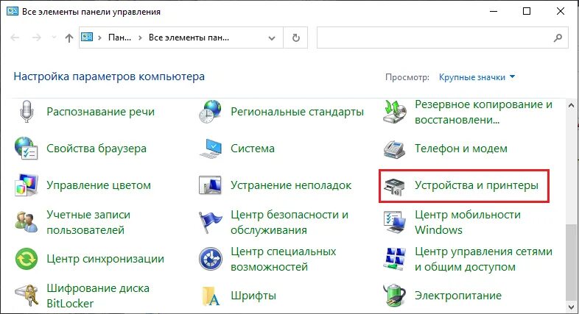Screen dimensions: 579x314
Task: Open Центр синхронизации link
Action: pos(105,259)
